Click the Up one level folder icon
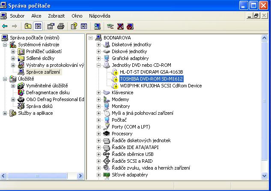Screen dimensions: 271x191 coord(28,26)
